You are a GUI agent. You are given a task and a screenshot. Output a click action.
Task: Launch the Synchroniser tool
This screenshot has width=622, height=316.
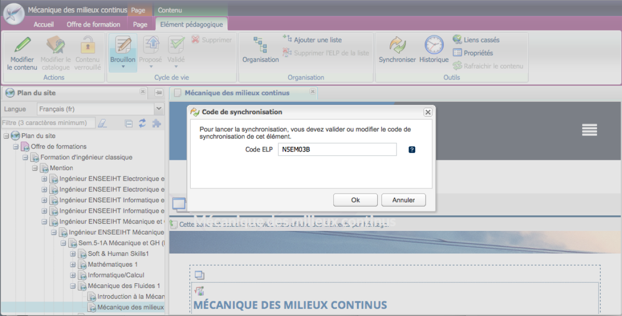point(397,49)
